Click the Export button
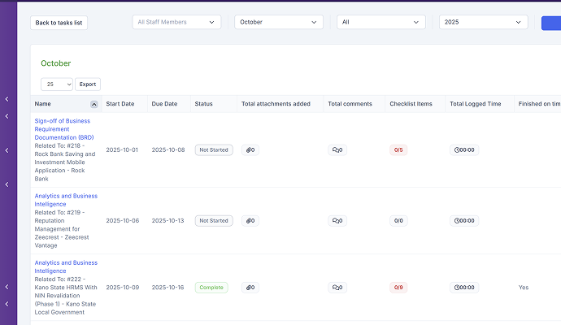 (x=88, y=84)
